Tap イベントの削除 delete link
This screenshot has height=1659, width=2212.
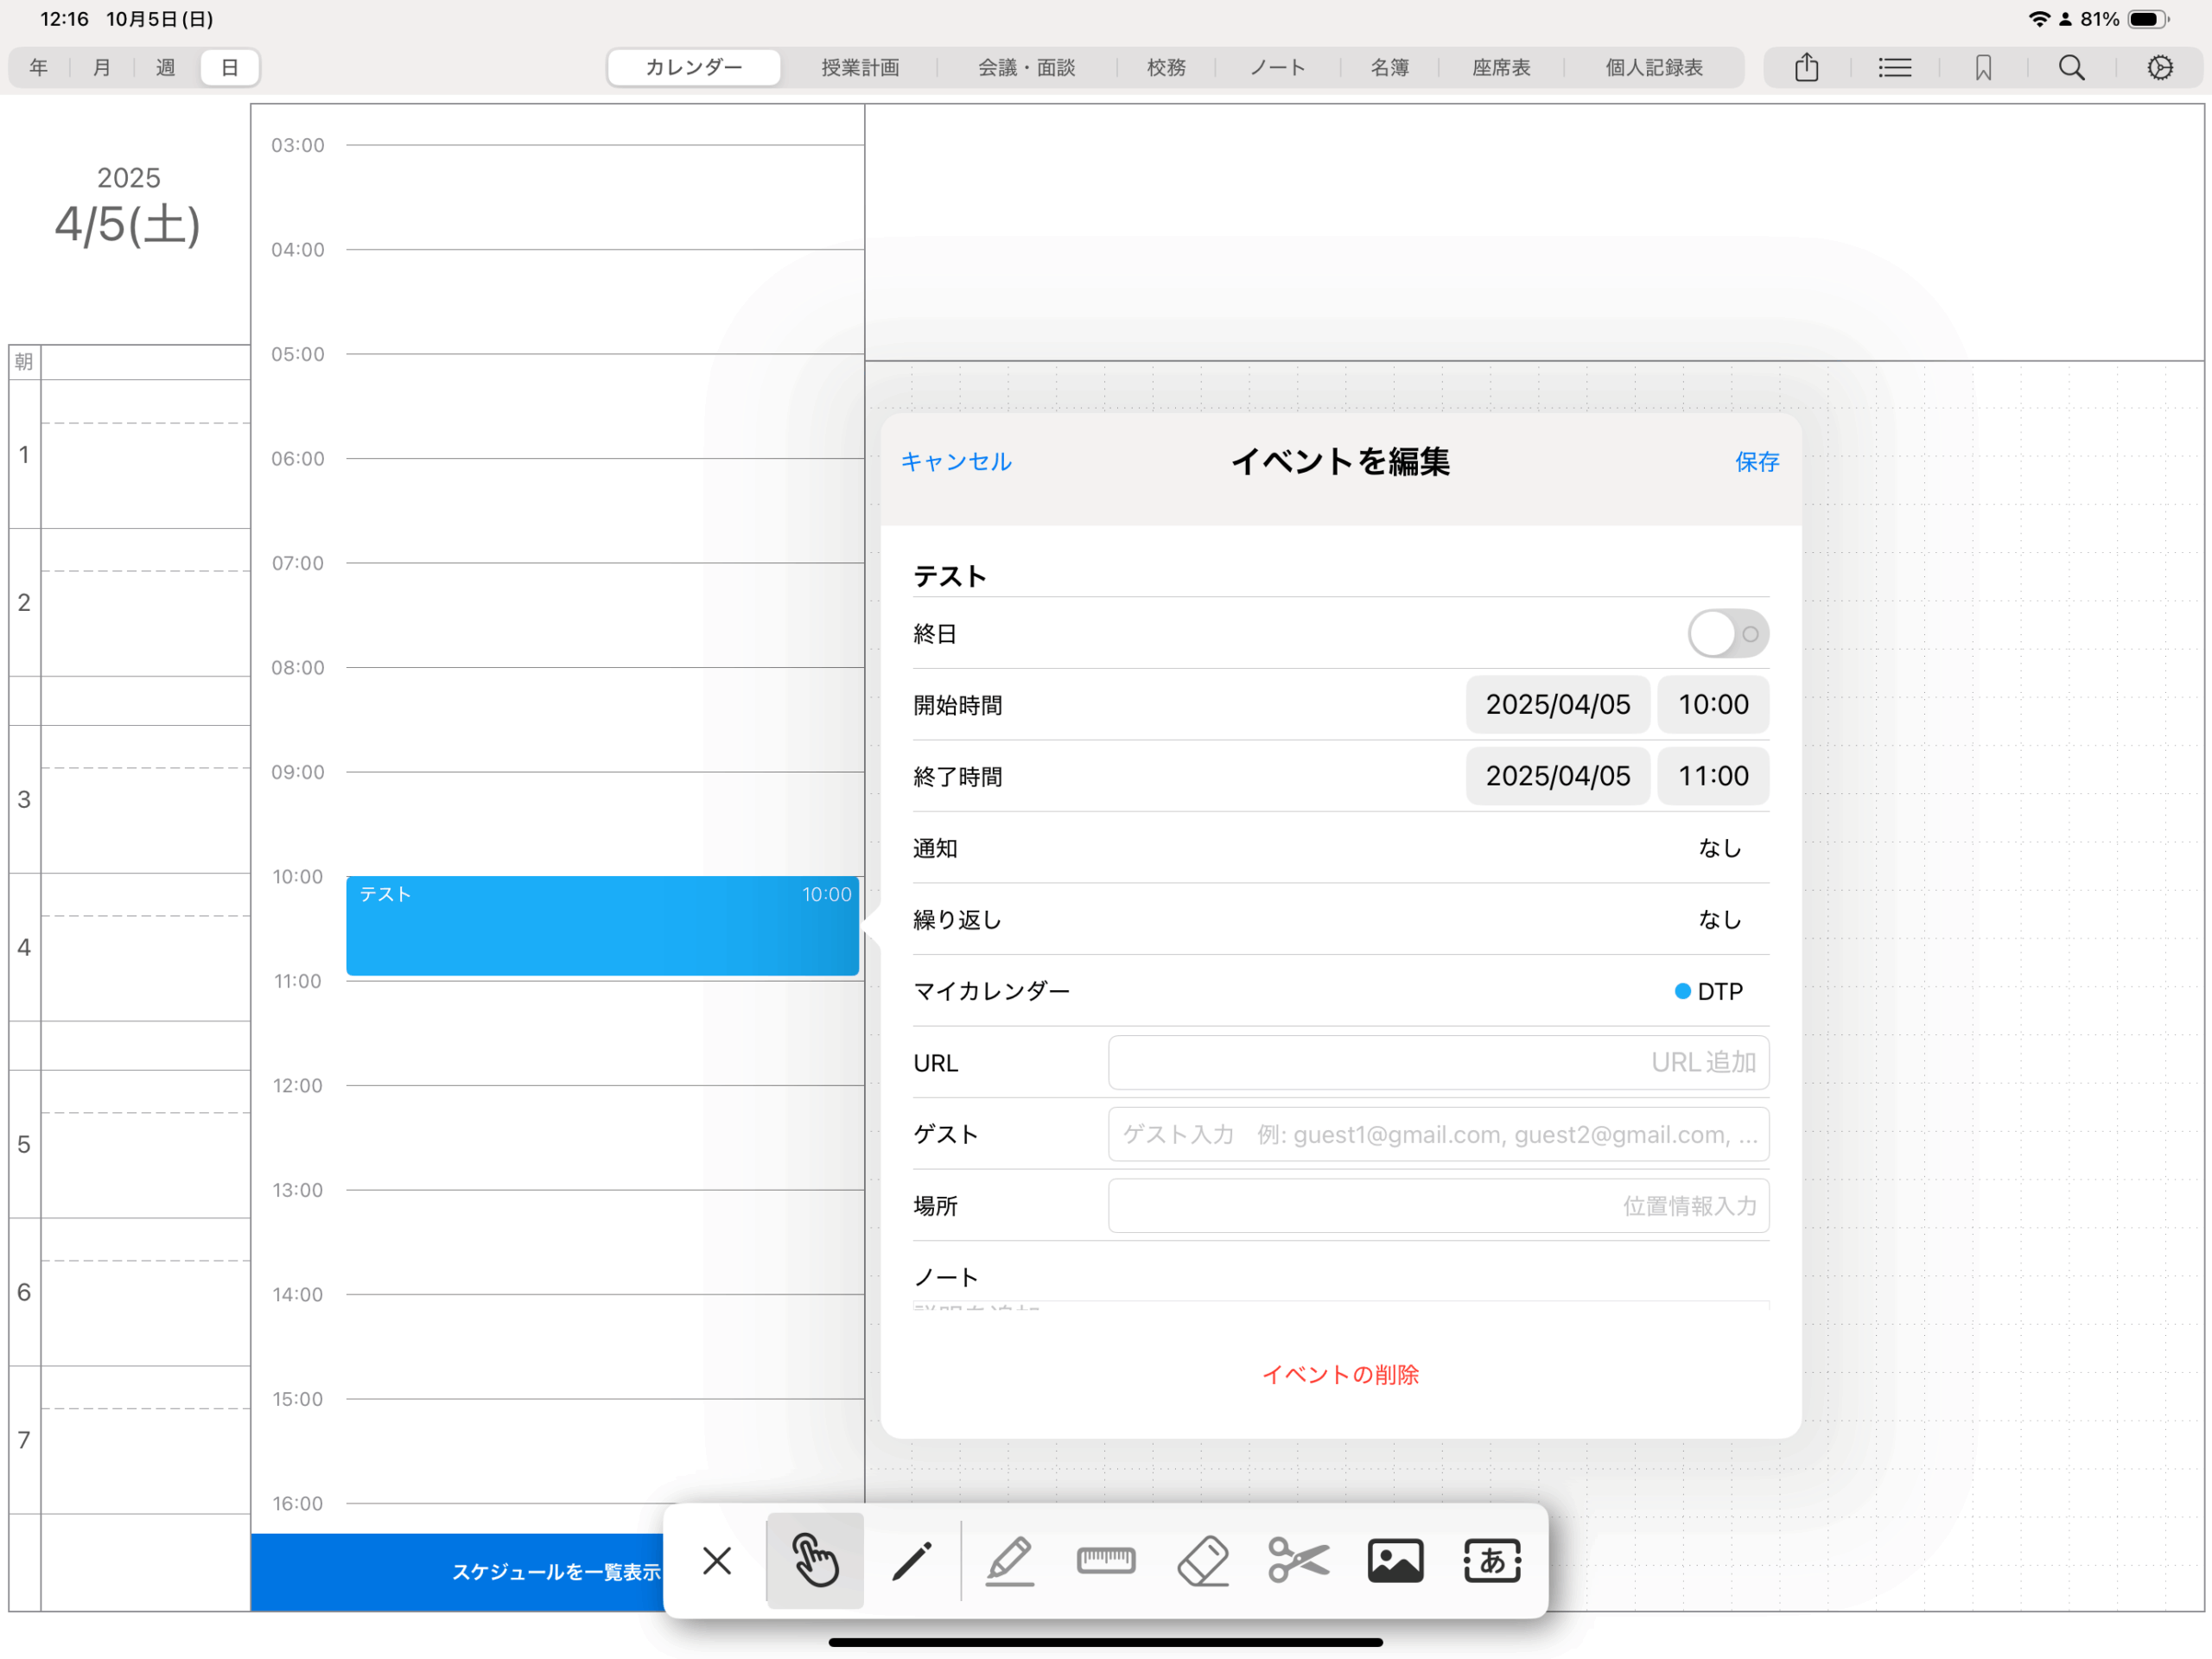(x=1340, y=1374)
